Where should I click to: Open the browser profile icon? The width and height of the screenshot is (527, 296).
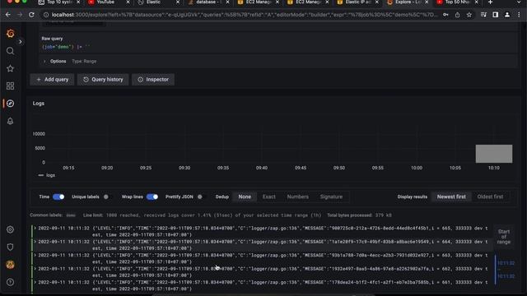(507, 15)
